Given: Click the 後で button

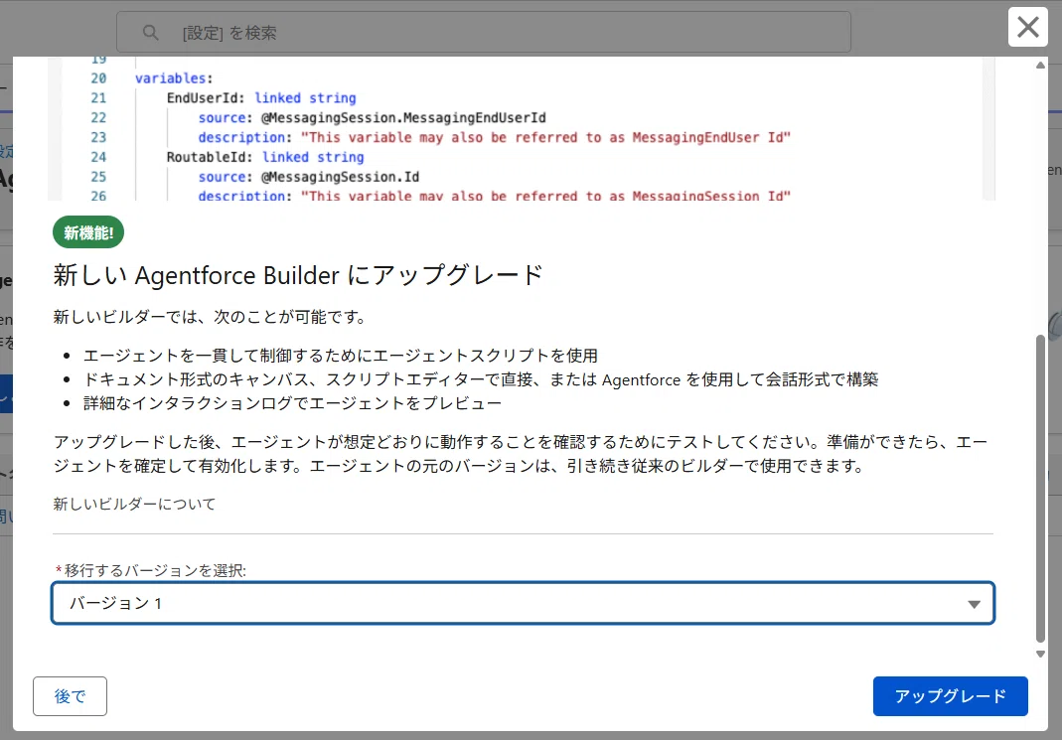Looking at the screenshot, I should click(x=70, y=696).
